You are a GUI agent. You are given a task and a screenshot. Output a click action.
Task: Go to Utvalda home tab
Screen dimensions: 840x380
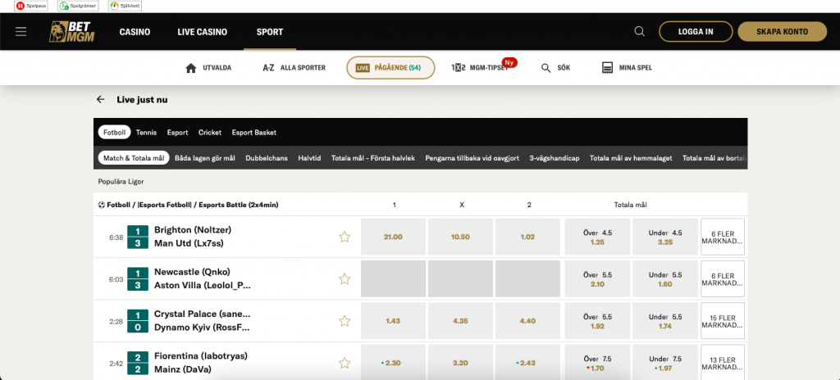point(208,68)
